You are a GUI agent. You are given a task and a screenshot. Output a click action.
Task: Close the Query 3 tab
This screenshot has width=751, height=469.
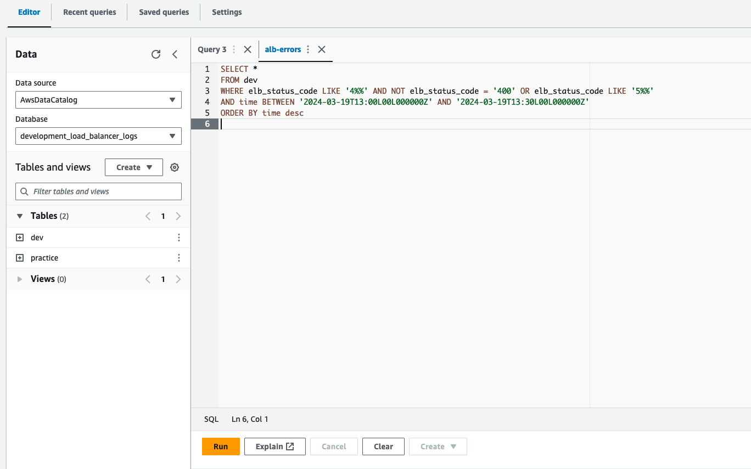point(248,49)
